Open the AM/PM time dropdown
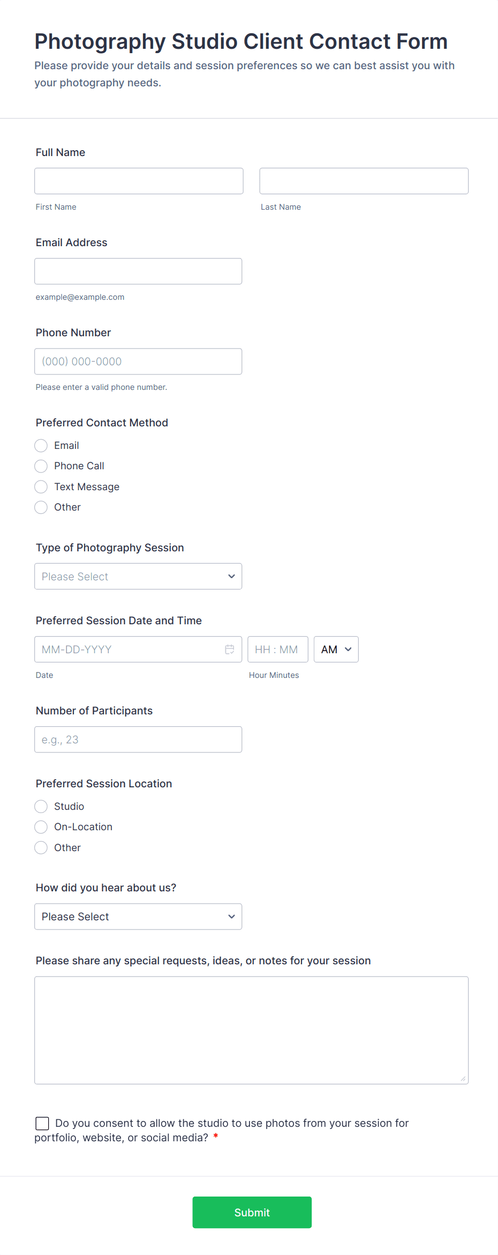The width and height of the screenshot is (498, 1255). pos(336,649)
